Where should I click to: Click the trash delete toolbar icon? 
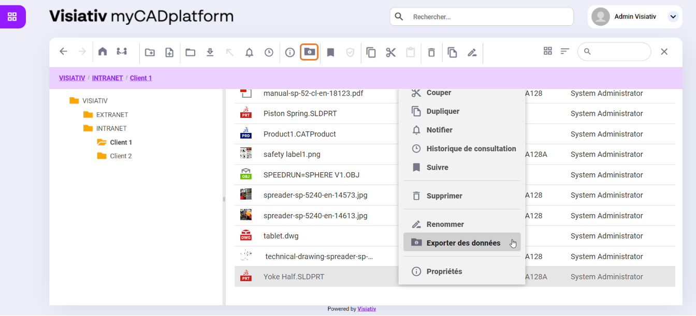tap(431, 52)
